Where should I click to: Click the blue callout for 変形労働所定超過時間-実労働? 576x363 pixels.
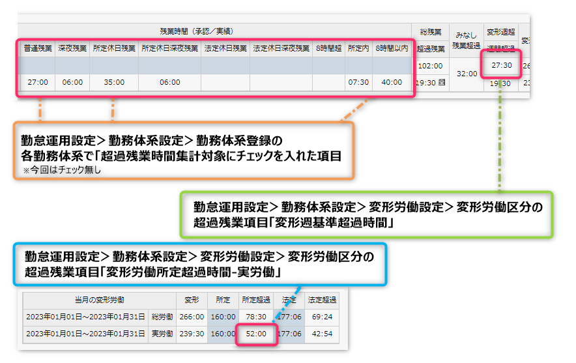199,265
